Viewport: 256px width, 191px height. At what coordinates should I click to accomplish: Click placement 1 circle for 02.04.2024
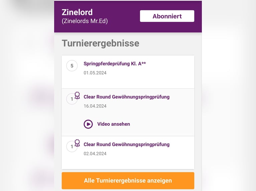click(x=72, y=146)
